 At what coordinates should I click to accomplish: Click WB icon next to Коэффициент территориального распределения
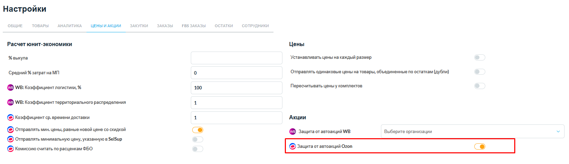coord(10,102)
